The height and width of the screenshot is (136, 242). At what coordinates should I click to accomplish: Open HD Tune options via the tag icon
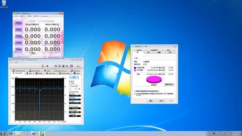pos(67,66)
